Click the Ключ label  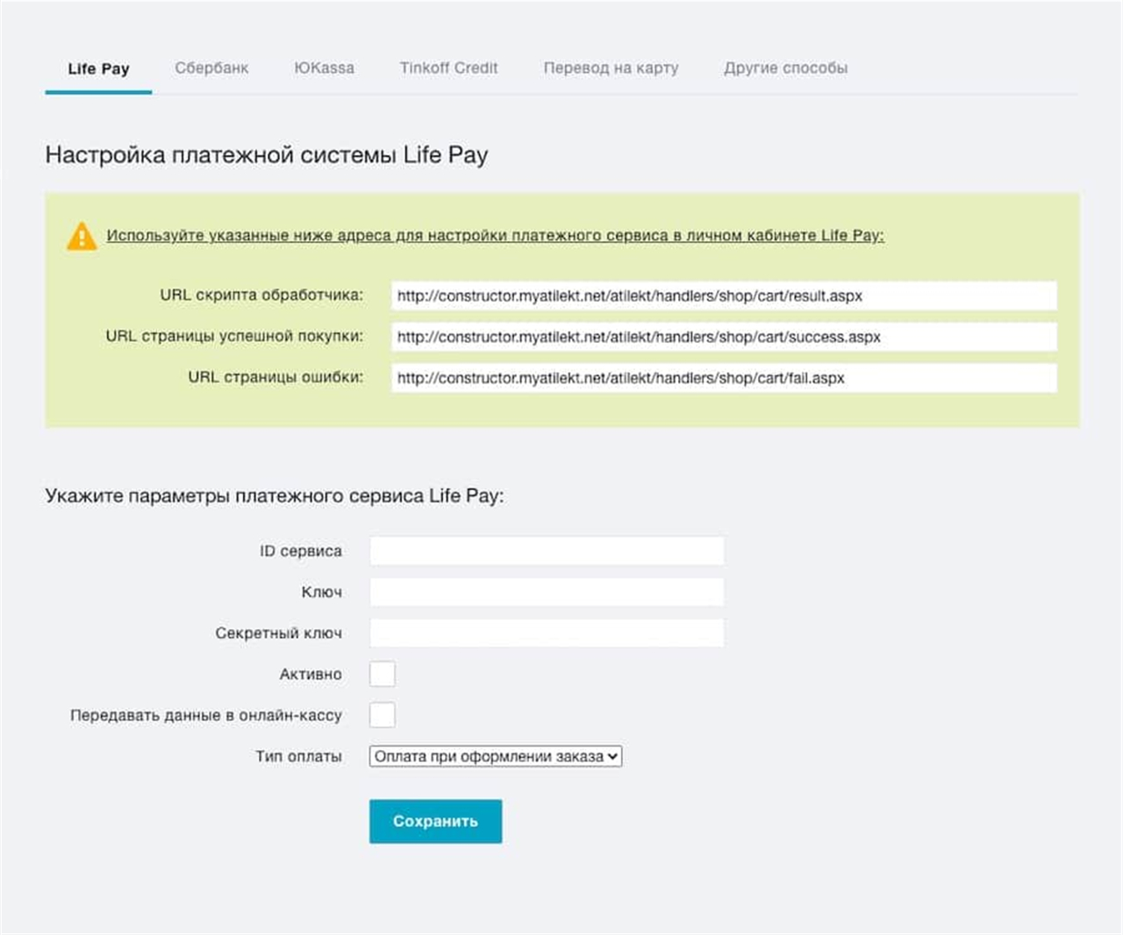click(322, 592)
